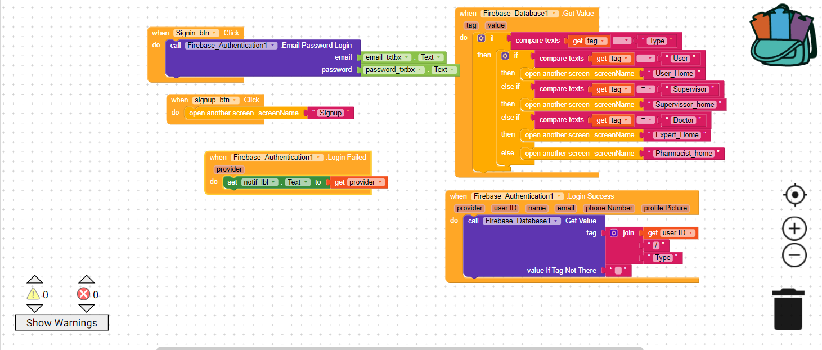
Task: Select the "Signup" text string block
Action: click(330, 113)
